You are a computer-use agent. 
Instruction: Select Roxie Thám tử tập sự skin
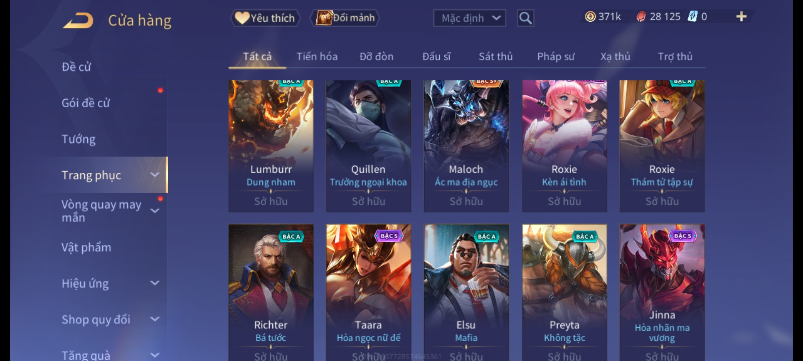(x=662, y=146)
